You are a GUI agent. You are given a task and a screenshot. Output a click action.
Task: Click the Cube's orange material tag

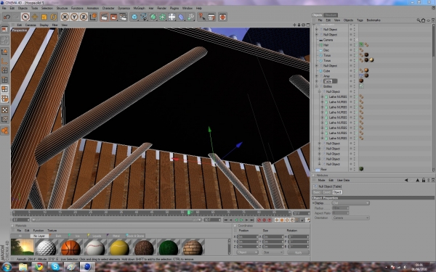click(x=366, y=70)
